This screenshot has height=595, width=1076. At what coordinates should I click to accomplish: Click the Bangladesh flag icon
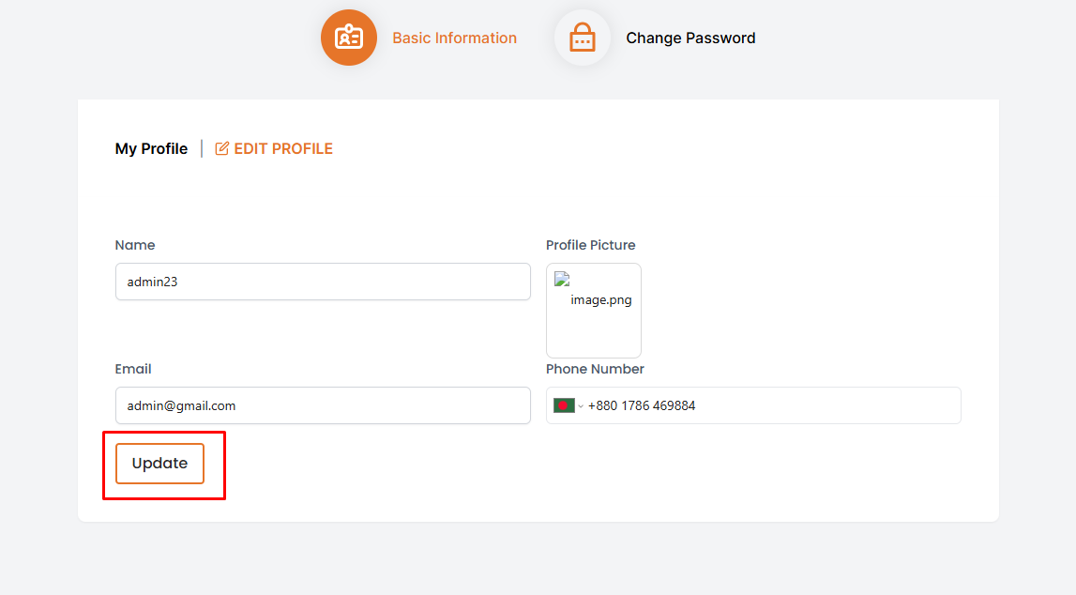[x=563, y=405]
